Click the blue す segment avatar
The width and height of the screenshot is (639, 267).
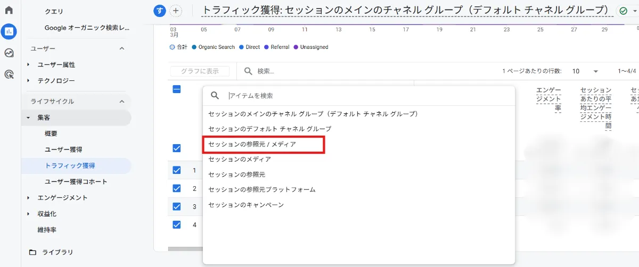click(159, 11)
